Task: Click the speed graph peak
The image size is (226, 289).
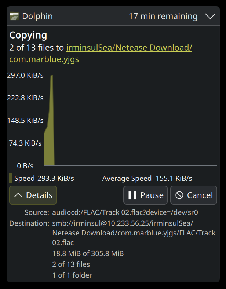Action: (x=52, y=76)
